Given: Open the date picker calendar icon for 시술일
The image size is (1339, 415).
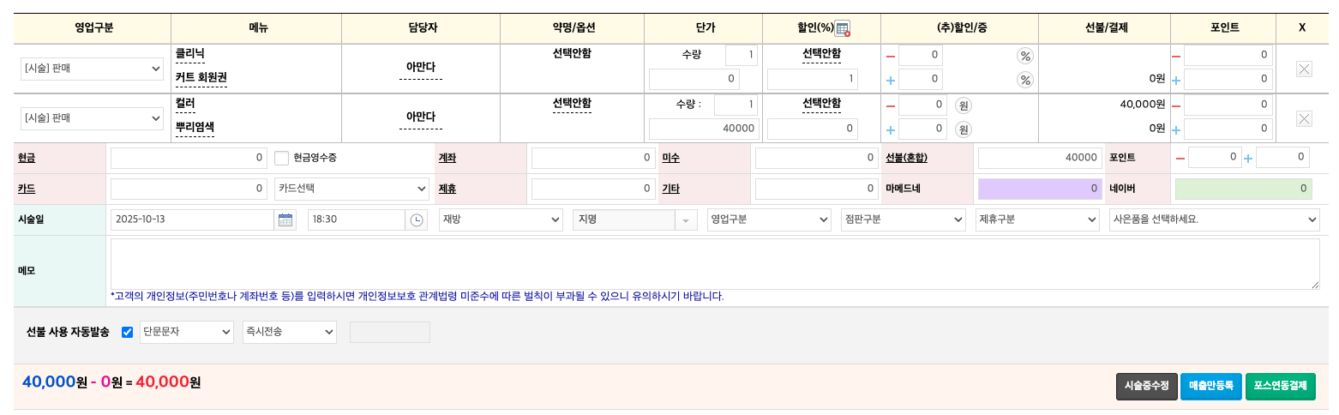Looking at the screenshot, I should coord(285,220).
